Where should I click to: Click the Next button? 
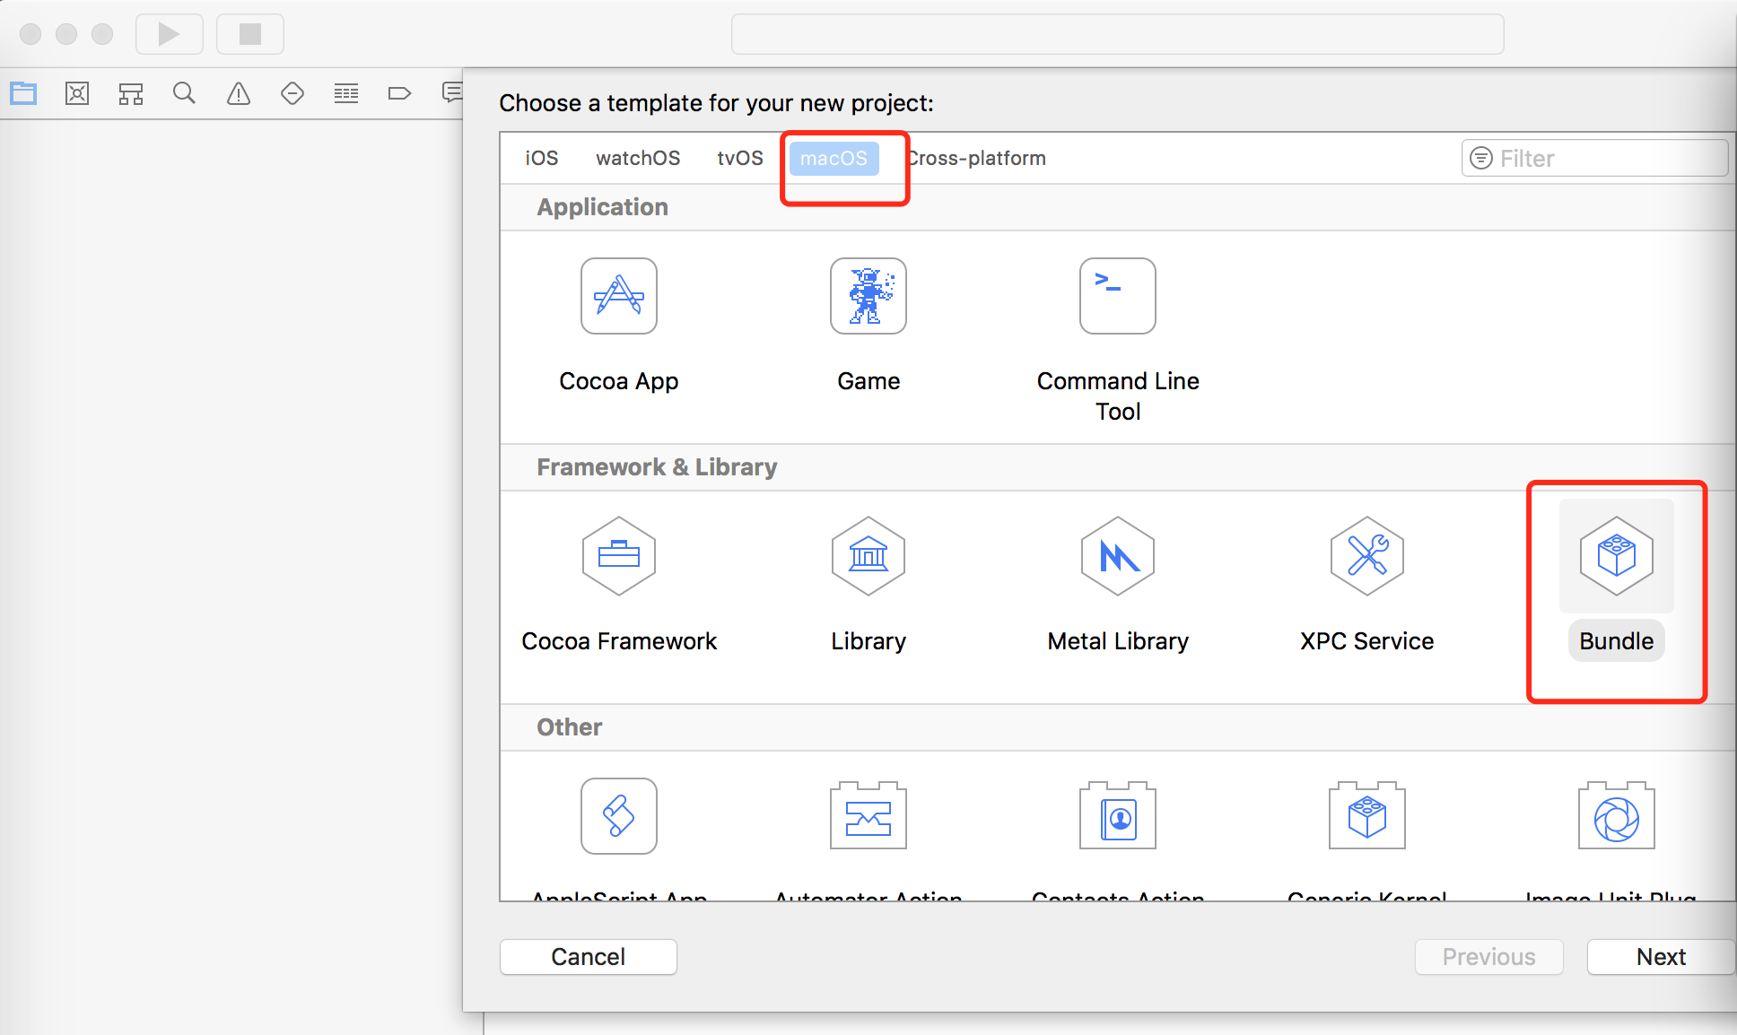pyautogui.click(x=1661, y=957)
